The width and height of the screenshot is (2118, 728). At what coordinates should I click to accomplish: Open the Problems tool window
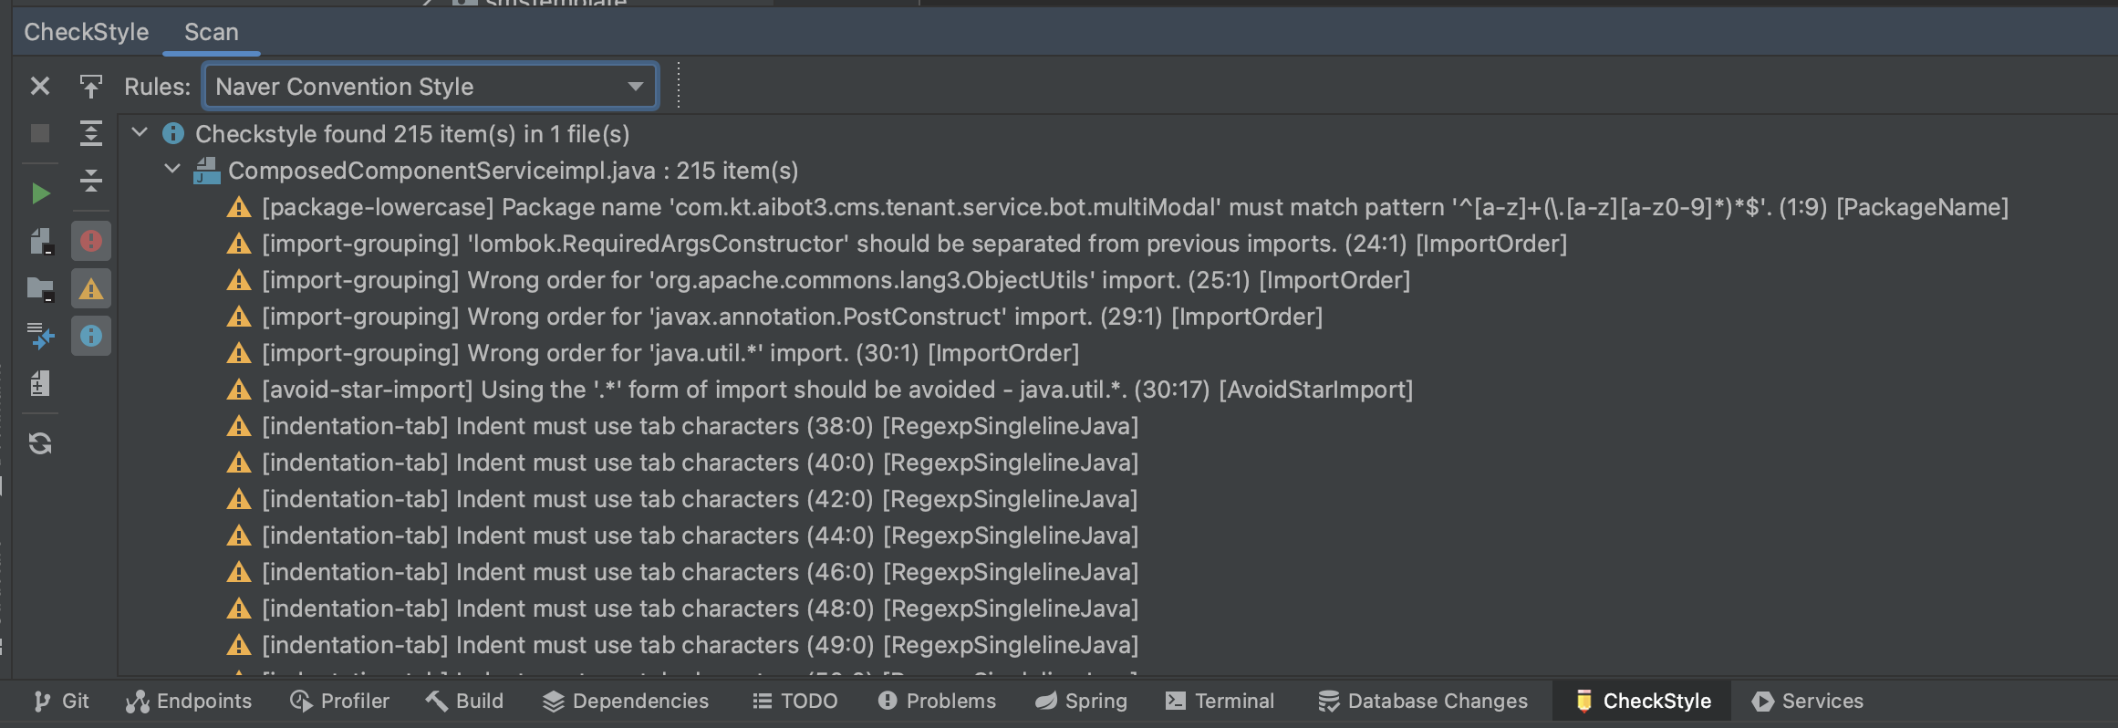937,701
